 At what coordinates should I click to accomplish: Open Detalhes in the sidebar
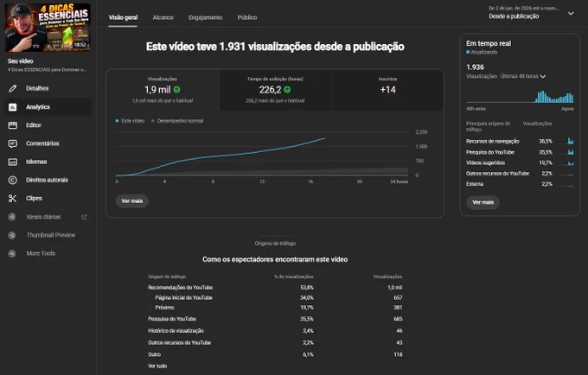(x=48, y=88)
